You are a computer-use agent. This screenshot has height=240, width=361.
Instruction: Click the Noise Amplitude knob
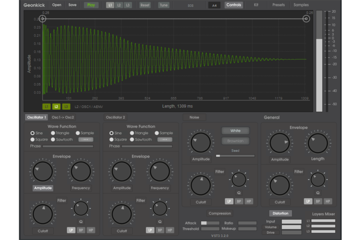click(201, 142)
